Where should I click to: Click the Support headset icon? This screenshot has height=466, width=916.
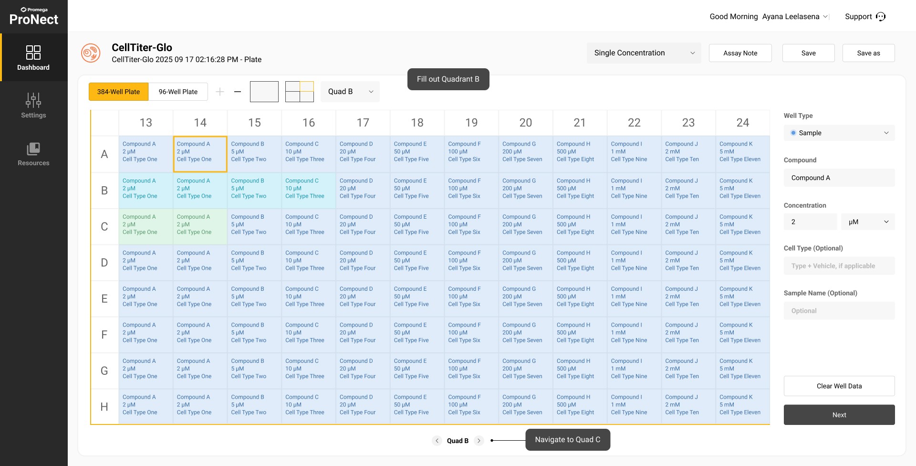pos(881,17)
